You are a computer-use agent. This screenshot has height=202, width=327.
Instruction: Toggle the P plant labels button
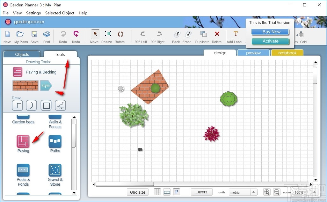coord(176,192)
